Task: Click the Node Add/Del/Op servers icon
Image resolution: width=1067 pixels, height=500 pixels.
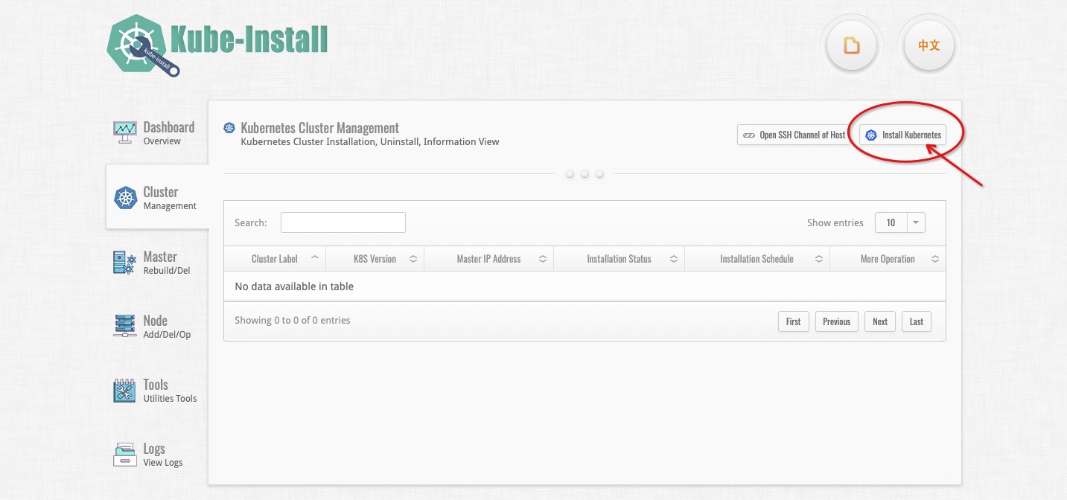Action: (x=125, y=327)
